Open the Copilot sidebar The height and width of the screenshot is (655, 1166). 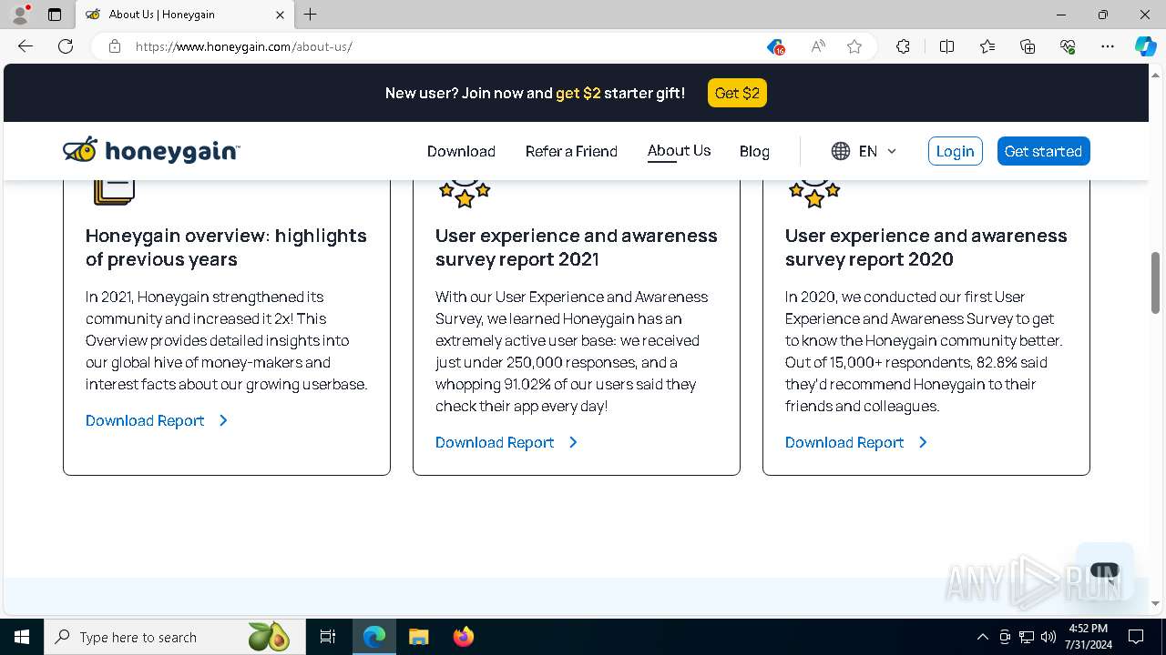click(1145, 46)
